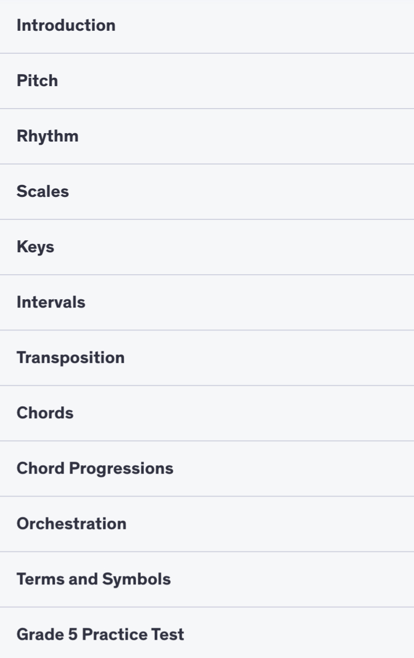Select the Pitch topic
The image size is (414, 658).
(38, 81)
